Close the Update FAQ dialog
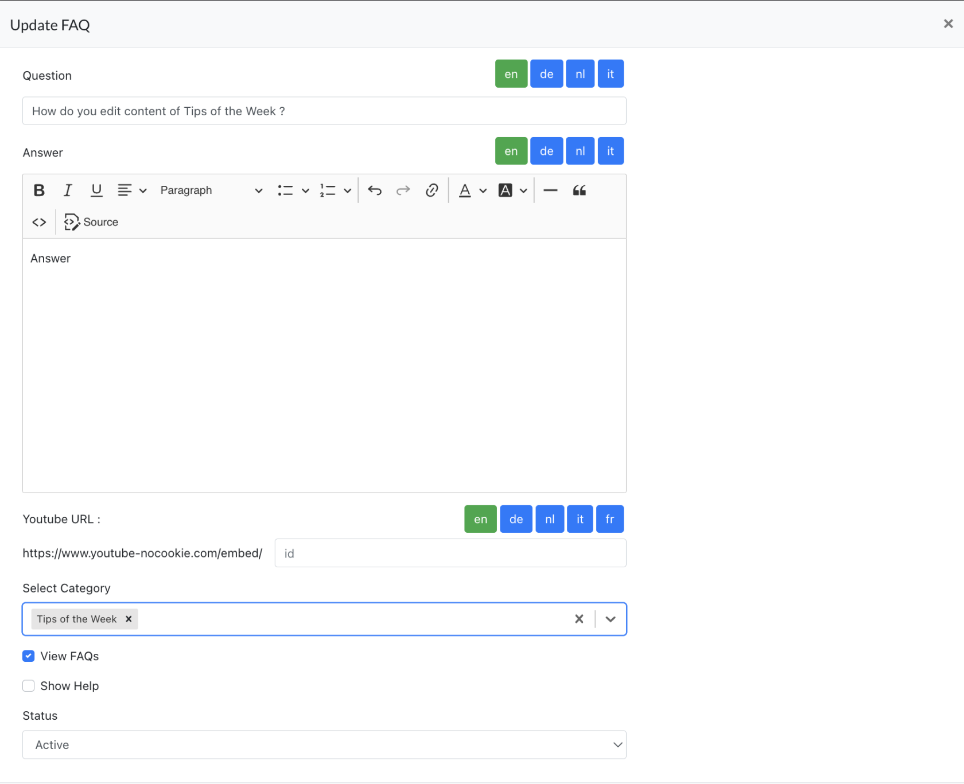The height and width of the screenshot is (784, 964). point(948,24)
